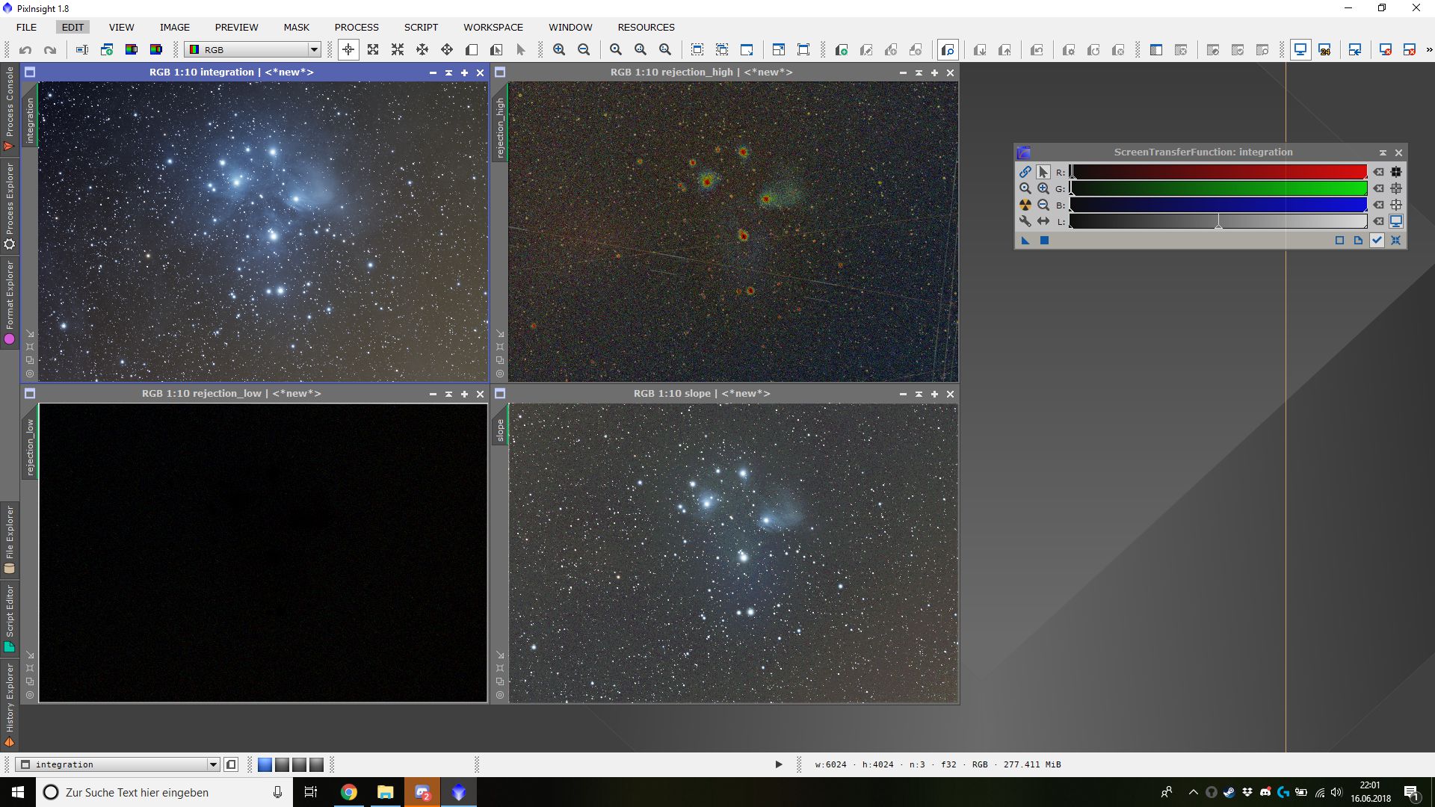Click the slope image view
The image size is (1435, 807).
733,553
